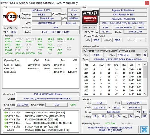
Task: Click the Windows 10 Professional OS field
Action: (110, 129)
